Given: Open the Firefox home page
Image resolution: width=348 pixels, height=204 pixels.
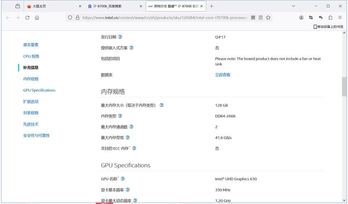Looking at the screenshot, I should click(x=37, y=18).
